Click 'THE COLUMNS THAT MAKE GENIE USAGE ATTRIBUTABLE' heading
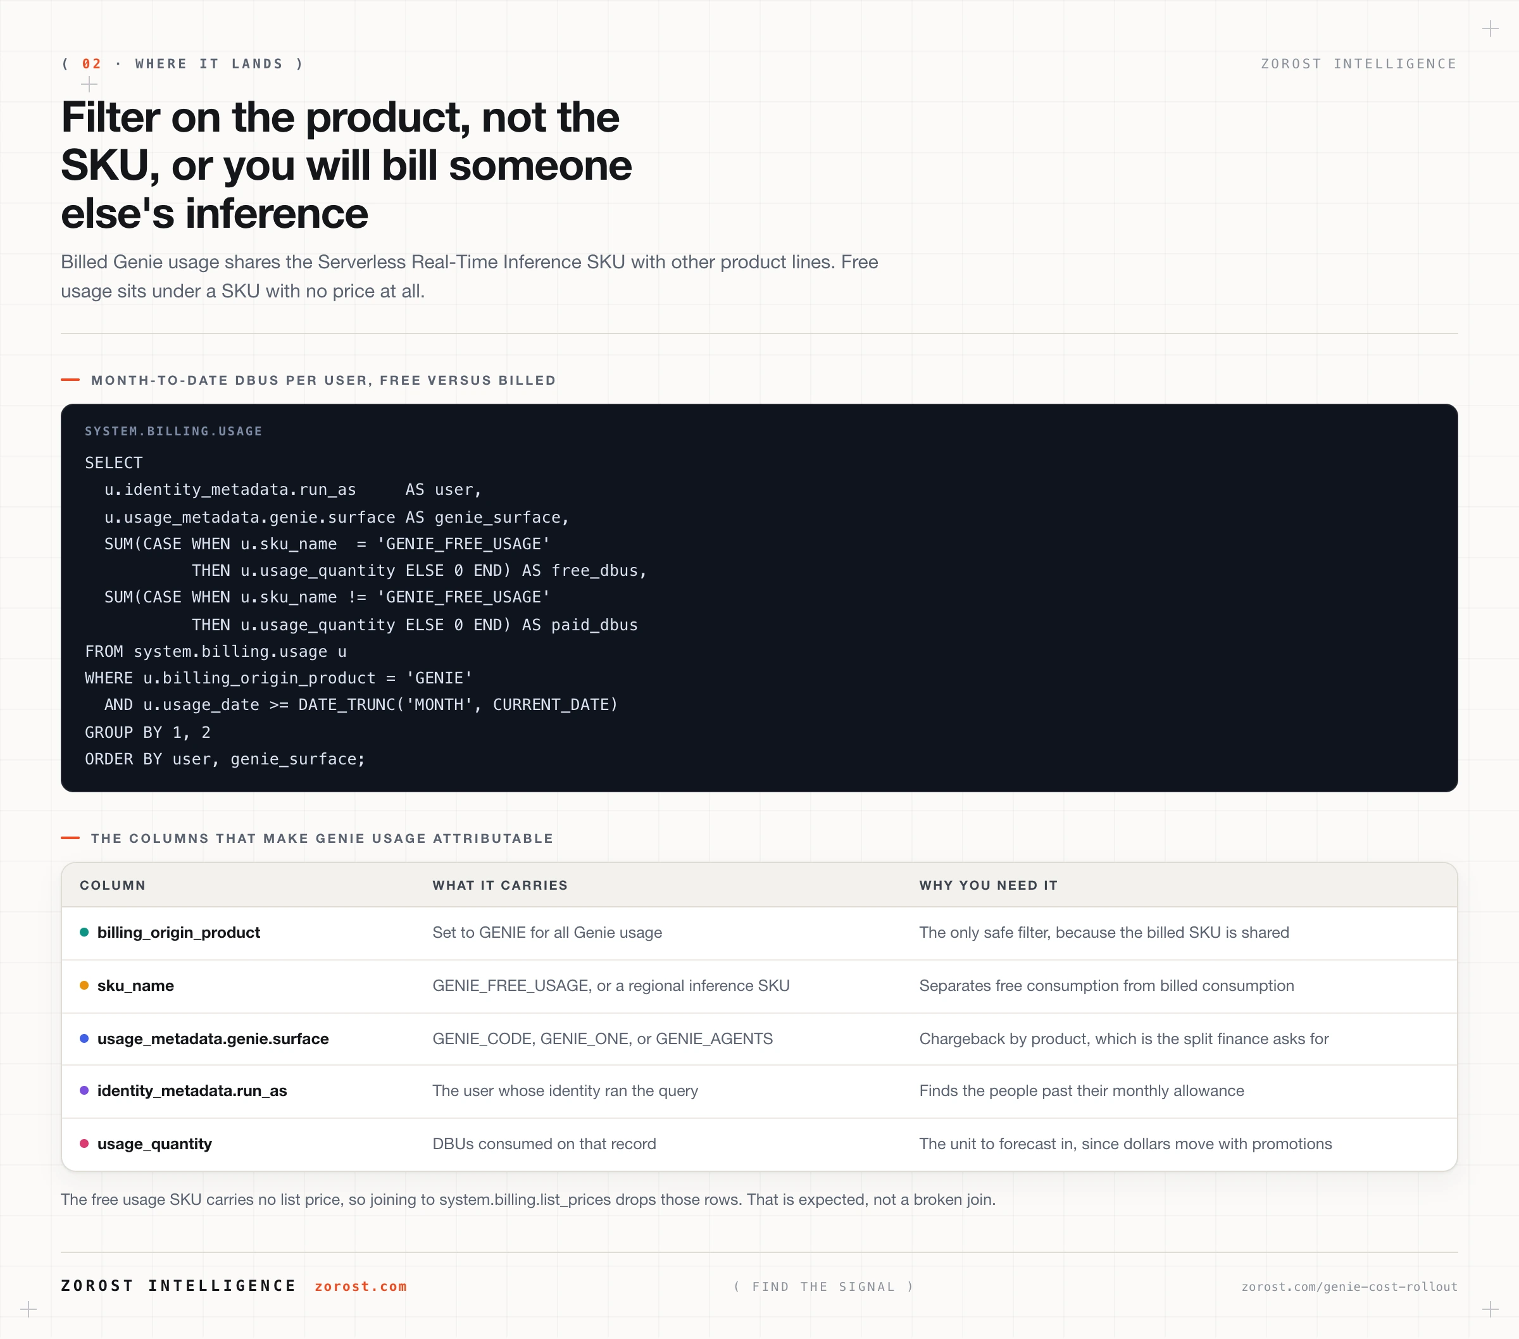The height and width of the screenshot is (1339, 1519). coord(322,838)
